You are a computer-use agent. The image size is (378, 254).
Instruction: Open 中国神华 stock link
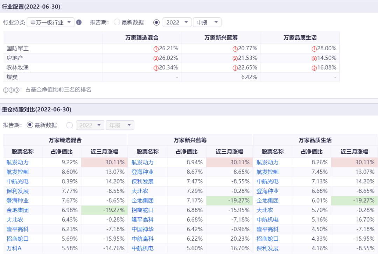click(x=142, y=229)
